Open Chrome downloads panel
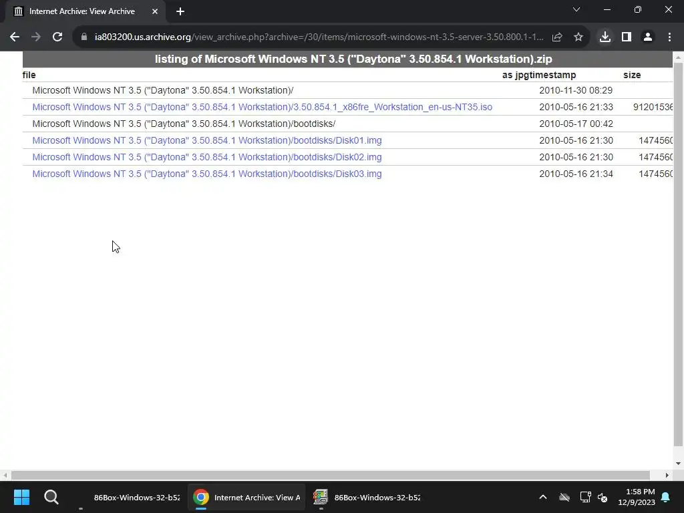 click(x=605, y=37)
